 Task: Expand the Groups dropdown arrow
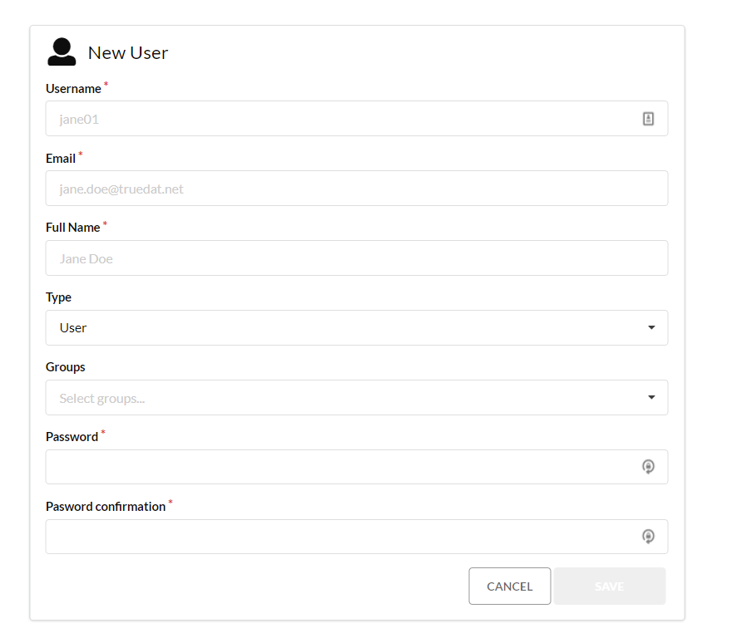point(651,397)
